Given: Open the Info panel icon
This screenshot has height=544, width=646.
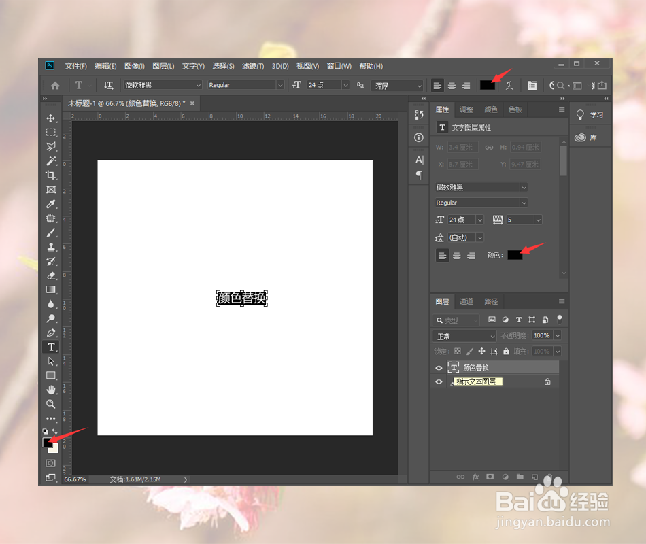Looking at the screenshot, I should [x=419, y=137].
